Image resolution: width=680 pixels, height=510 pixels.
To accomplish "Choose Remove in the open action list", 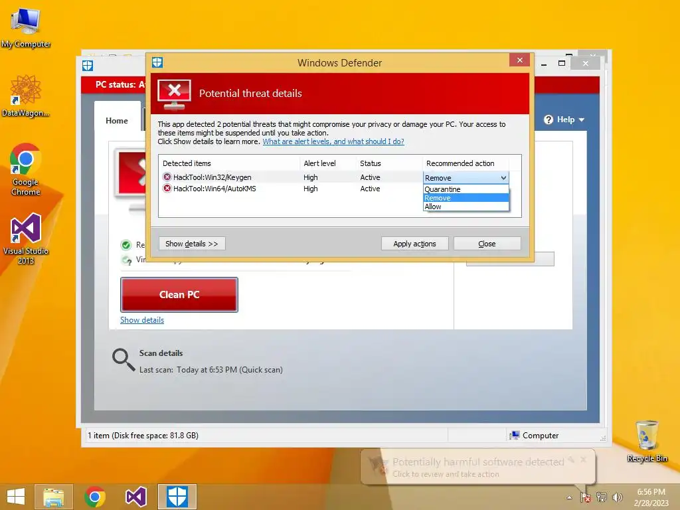I will point(466,198).
